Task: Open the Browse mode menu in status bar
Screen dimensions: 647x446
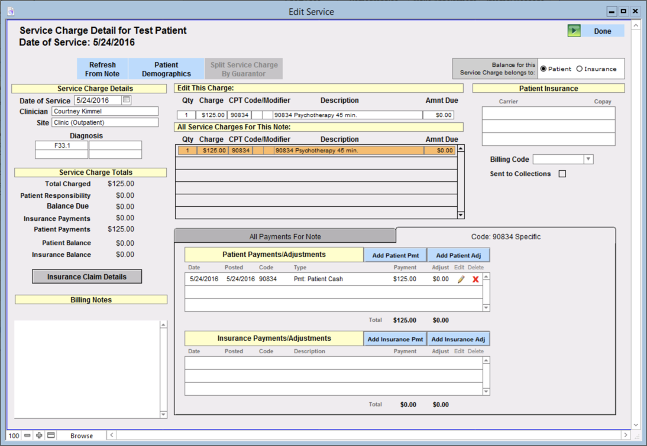Action: click(82, 436)
